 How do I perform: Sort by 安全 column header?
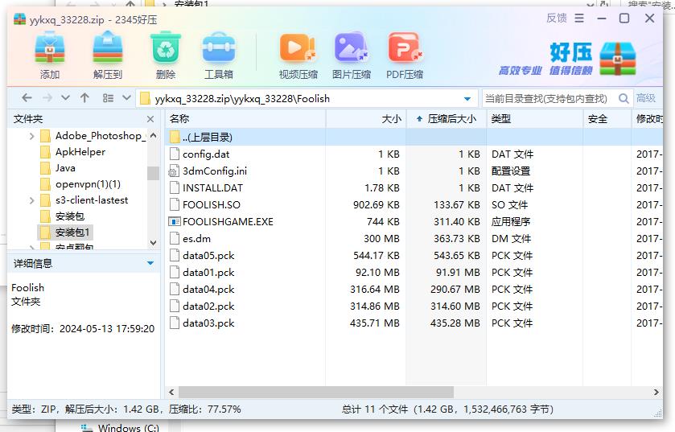tap(607, 119)
